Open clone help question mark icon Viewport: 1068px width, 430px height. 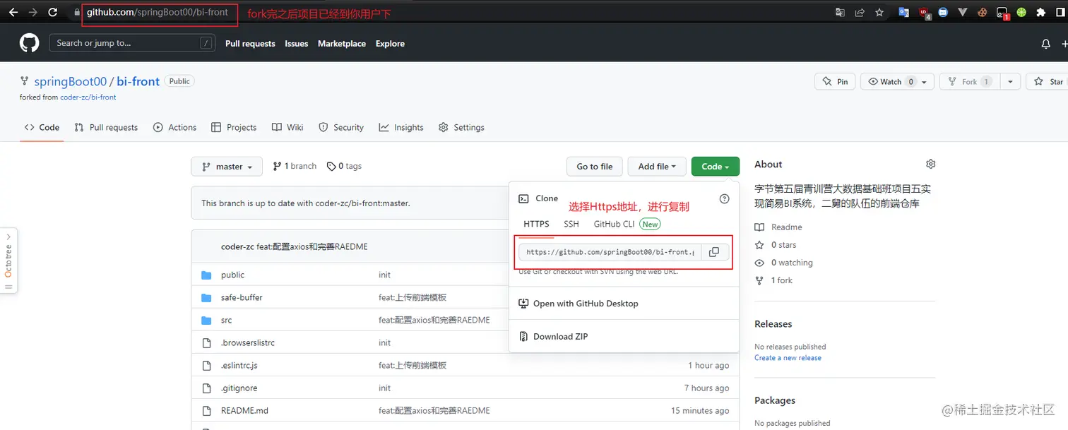click(x=724, y=199)
